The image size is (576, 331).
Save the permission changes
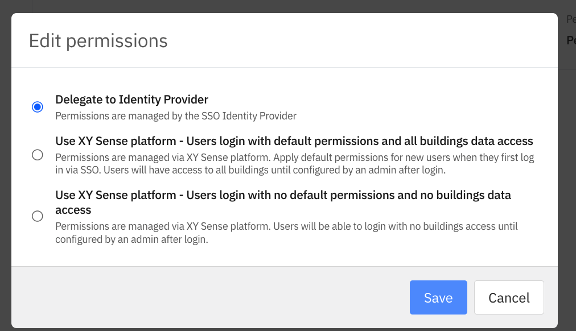(x=438, y=297)
